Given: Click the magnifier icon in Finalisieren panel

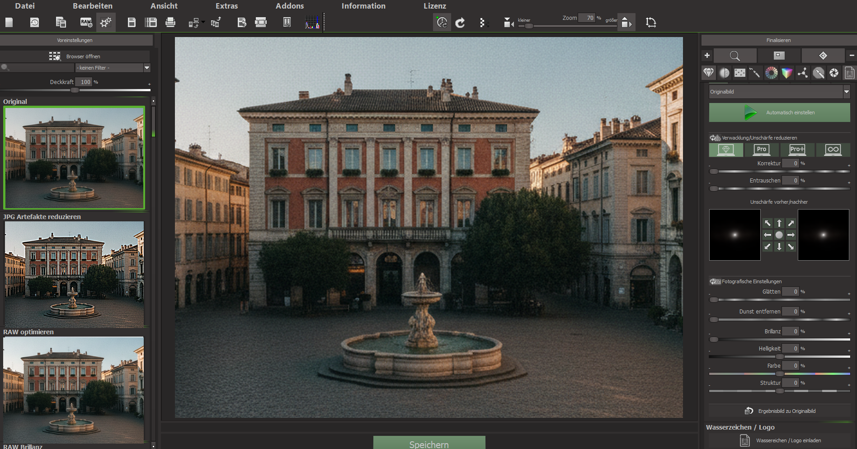Looking at the screenshot, I should click(x=735, y=56).
